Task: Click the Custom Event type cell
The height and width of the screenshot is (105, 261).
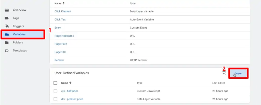Action: click(138, 28)
